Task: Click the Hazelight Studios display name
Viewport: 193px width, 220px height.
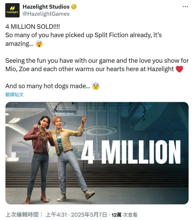Action: pos(46,7)
